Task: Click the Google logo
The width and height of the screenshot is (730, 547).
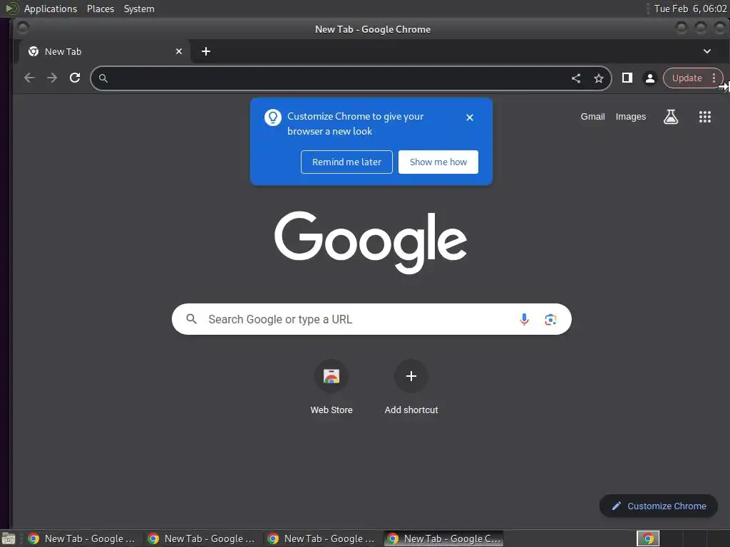Action: click(371, 242)
